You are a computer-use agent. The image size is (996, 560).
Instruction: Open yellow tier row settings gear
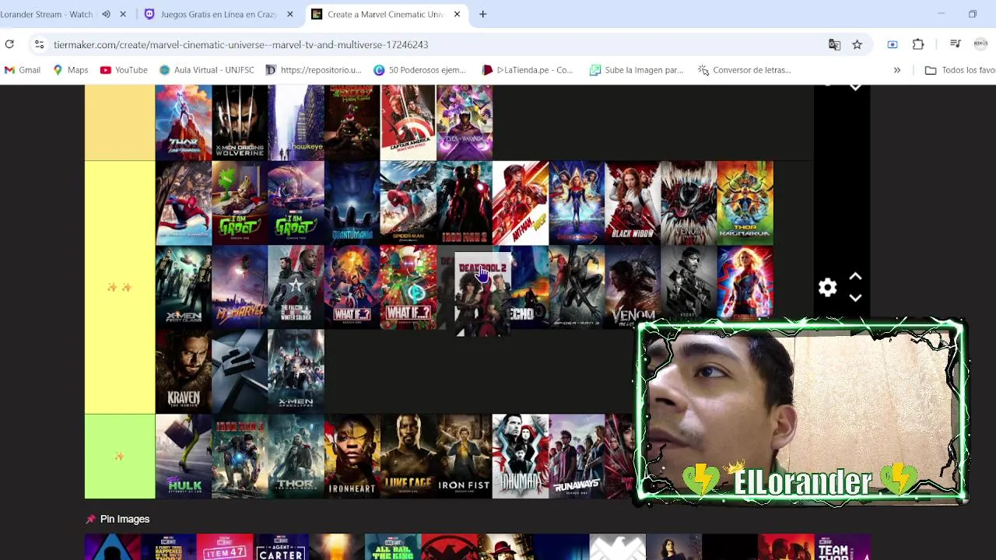828,287
